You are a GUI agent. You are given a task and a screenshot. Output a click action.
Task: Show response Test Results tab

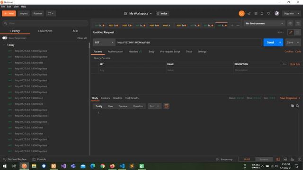point(132,98)
